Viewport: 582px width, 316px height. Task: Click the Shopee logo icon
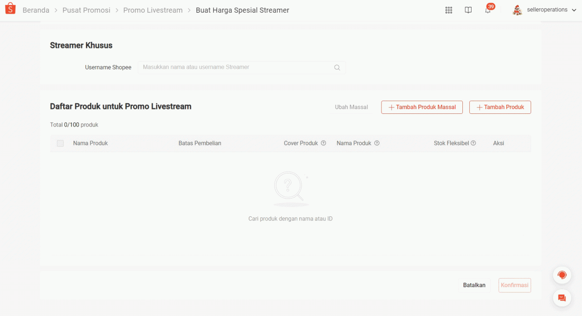coord(10,10)
